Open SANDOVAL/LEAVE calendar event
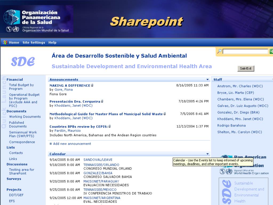 (98, 160)
